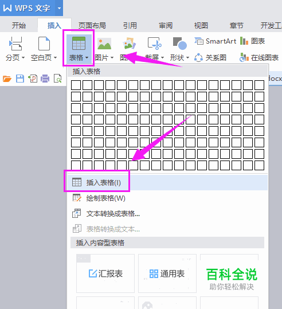Click the 分页 page break icon
This screenshot has width=282, height=309.
[15, 44]
